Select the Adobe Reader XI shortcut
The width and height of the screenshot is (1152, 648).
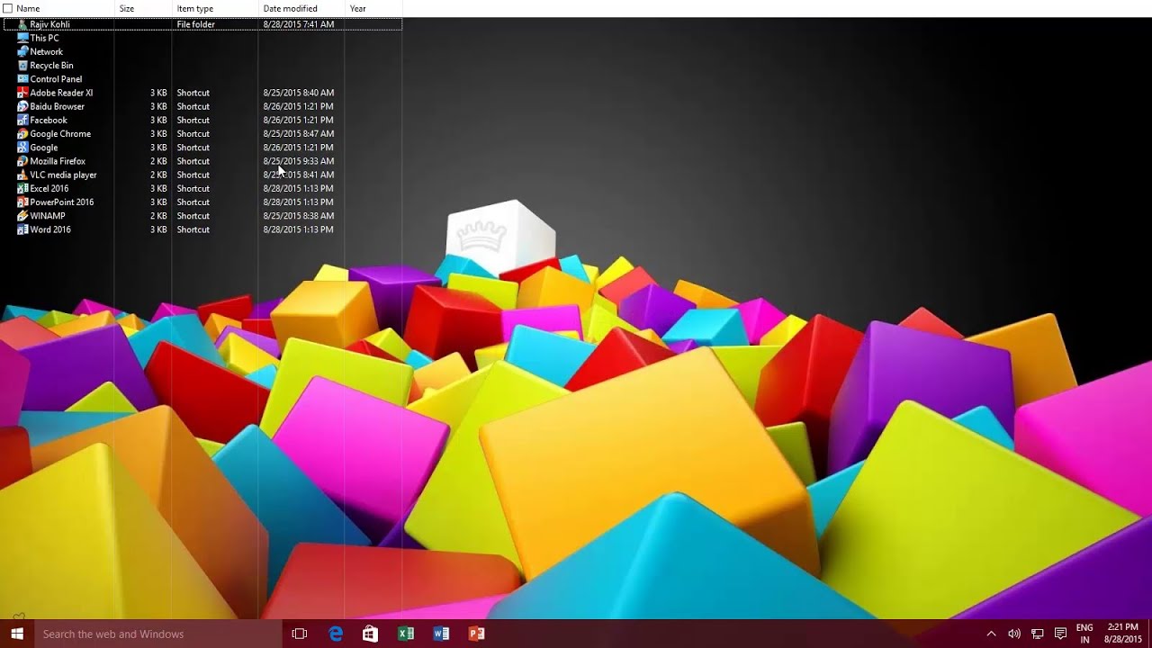59,92
